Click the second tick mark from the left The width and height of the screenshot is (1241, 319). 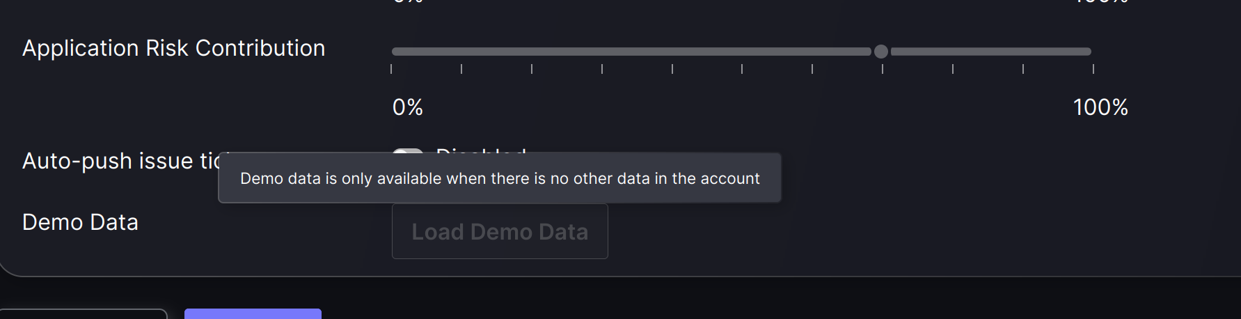(461, 69)
